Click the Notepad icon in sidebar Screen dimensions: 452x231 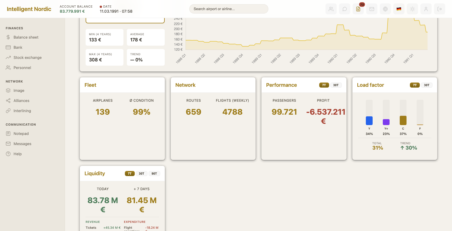(8, 134)
